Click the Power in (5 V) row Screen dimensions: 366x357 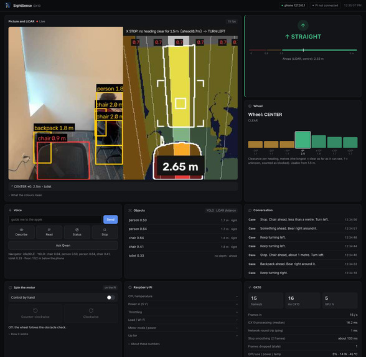pyautogui.click(x=183, y=304)
